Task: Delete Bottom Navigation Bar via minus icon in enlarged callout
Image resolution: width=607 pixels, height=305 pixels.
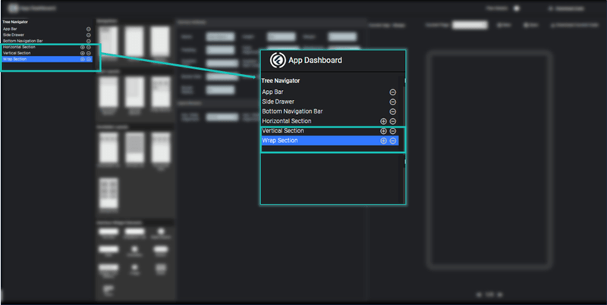Action: (393, 111)
